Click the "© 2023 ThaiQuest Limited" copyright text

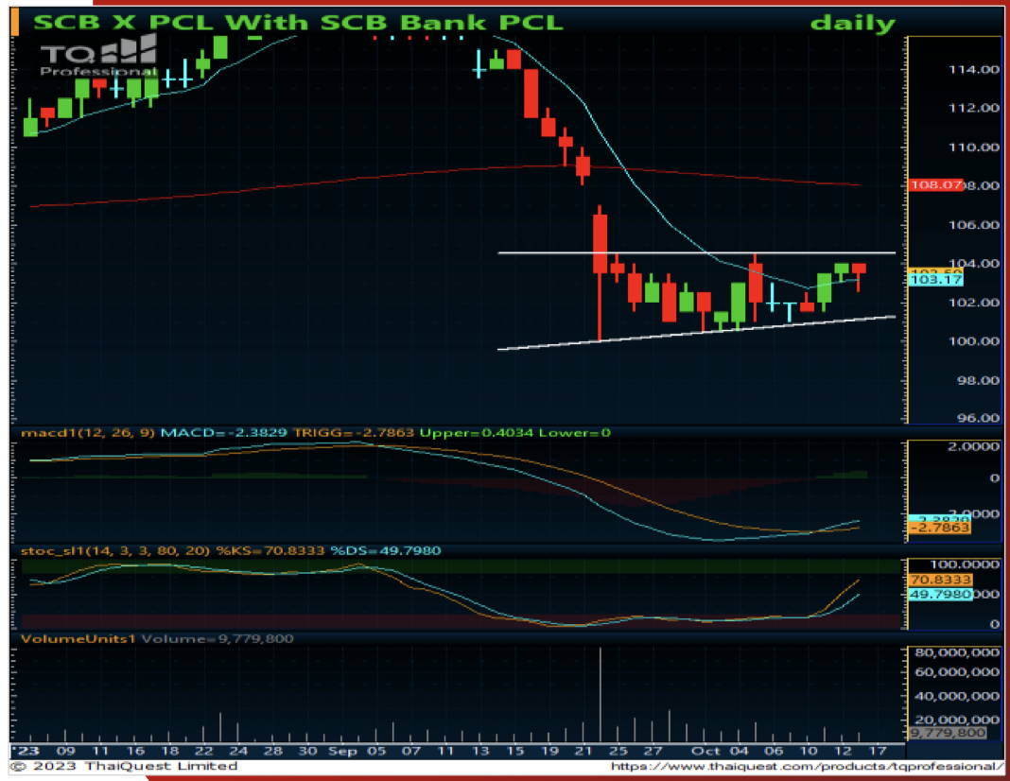[x=124, y=766]
